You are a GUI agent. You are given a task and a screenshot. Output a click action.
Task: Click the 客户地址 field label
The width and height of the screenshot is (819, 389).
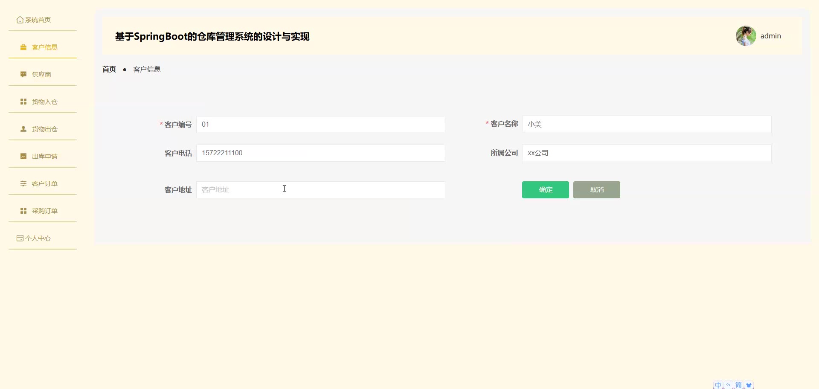(178, 190)
